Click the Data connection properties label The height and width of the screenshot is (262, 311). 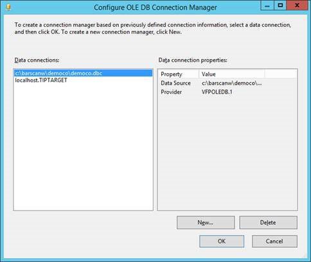pyautogui.click(x=193, y=60)
